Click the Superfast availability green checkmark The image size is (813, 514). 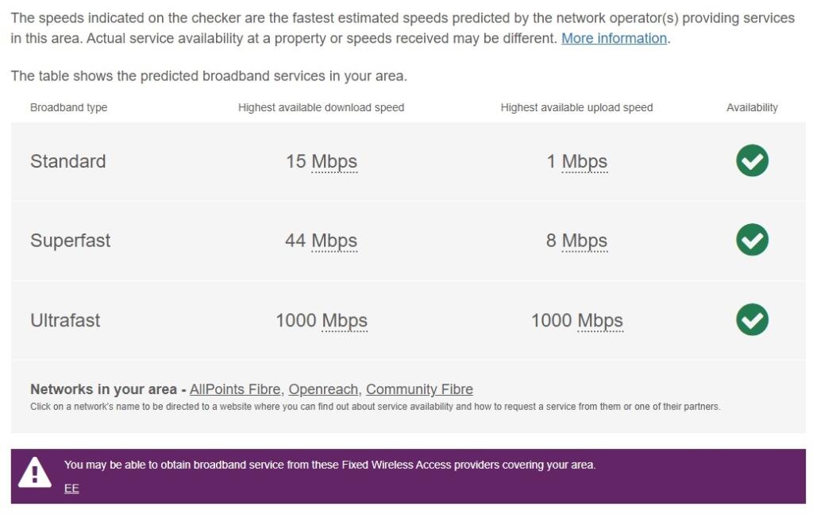pos(752,240)
